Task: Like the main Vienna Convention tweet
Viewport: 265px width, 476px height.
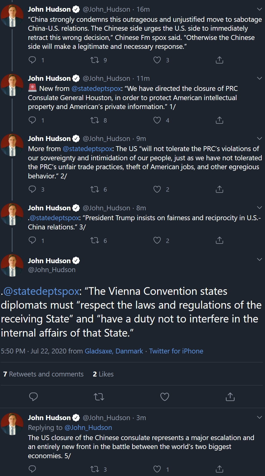Action: 165,397
